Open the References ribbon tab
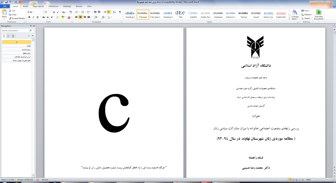Viewport: 336px width, 183px height. pos(53,6)
